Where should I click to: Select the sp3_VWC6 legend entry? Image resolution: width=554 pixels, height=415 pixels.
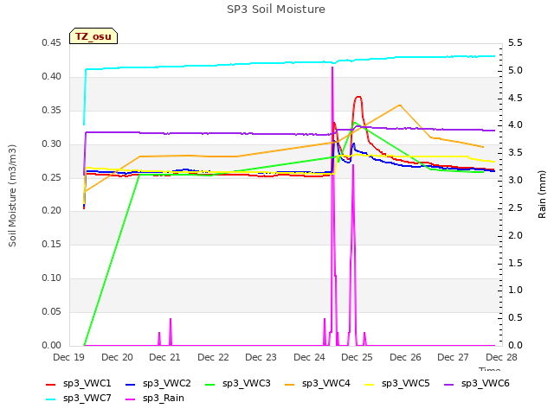coord(477,384)
